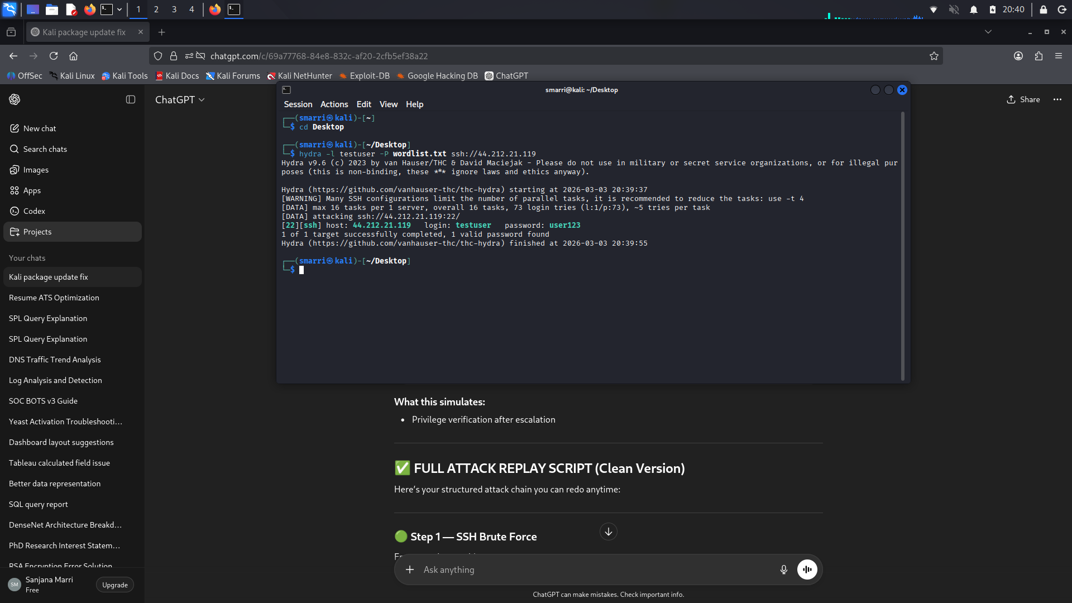
Task: Open the ChatGPT model selector dropdown
Action: click(180, 100)
